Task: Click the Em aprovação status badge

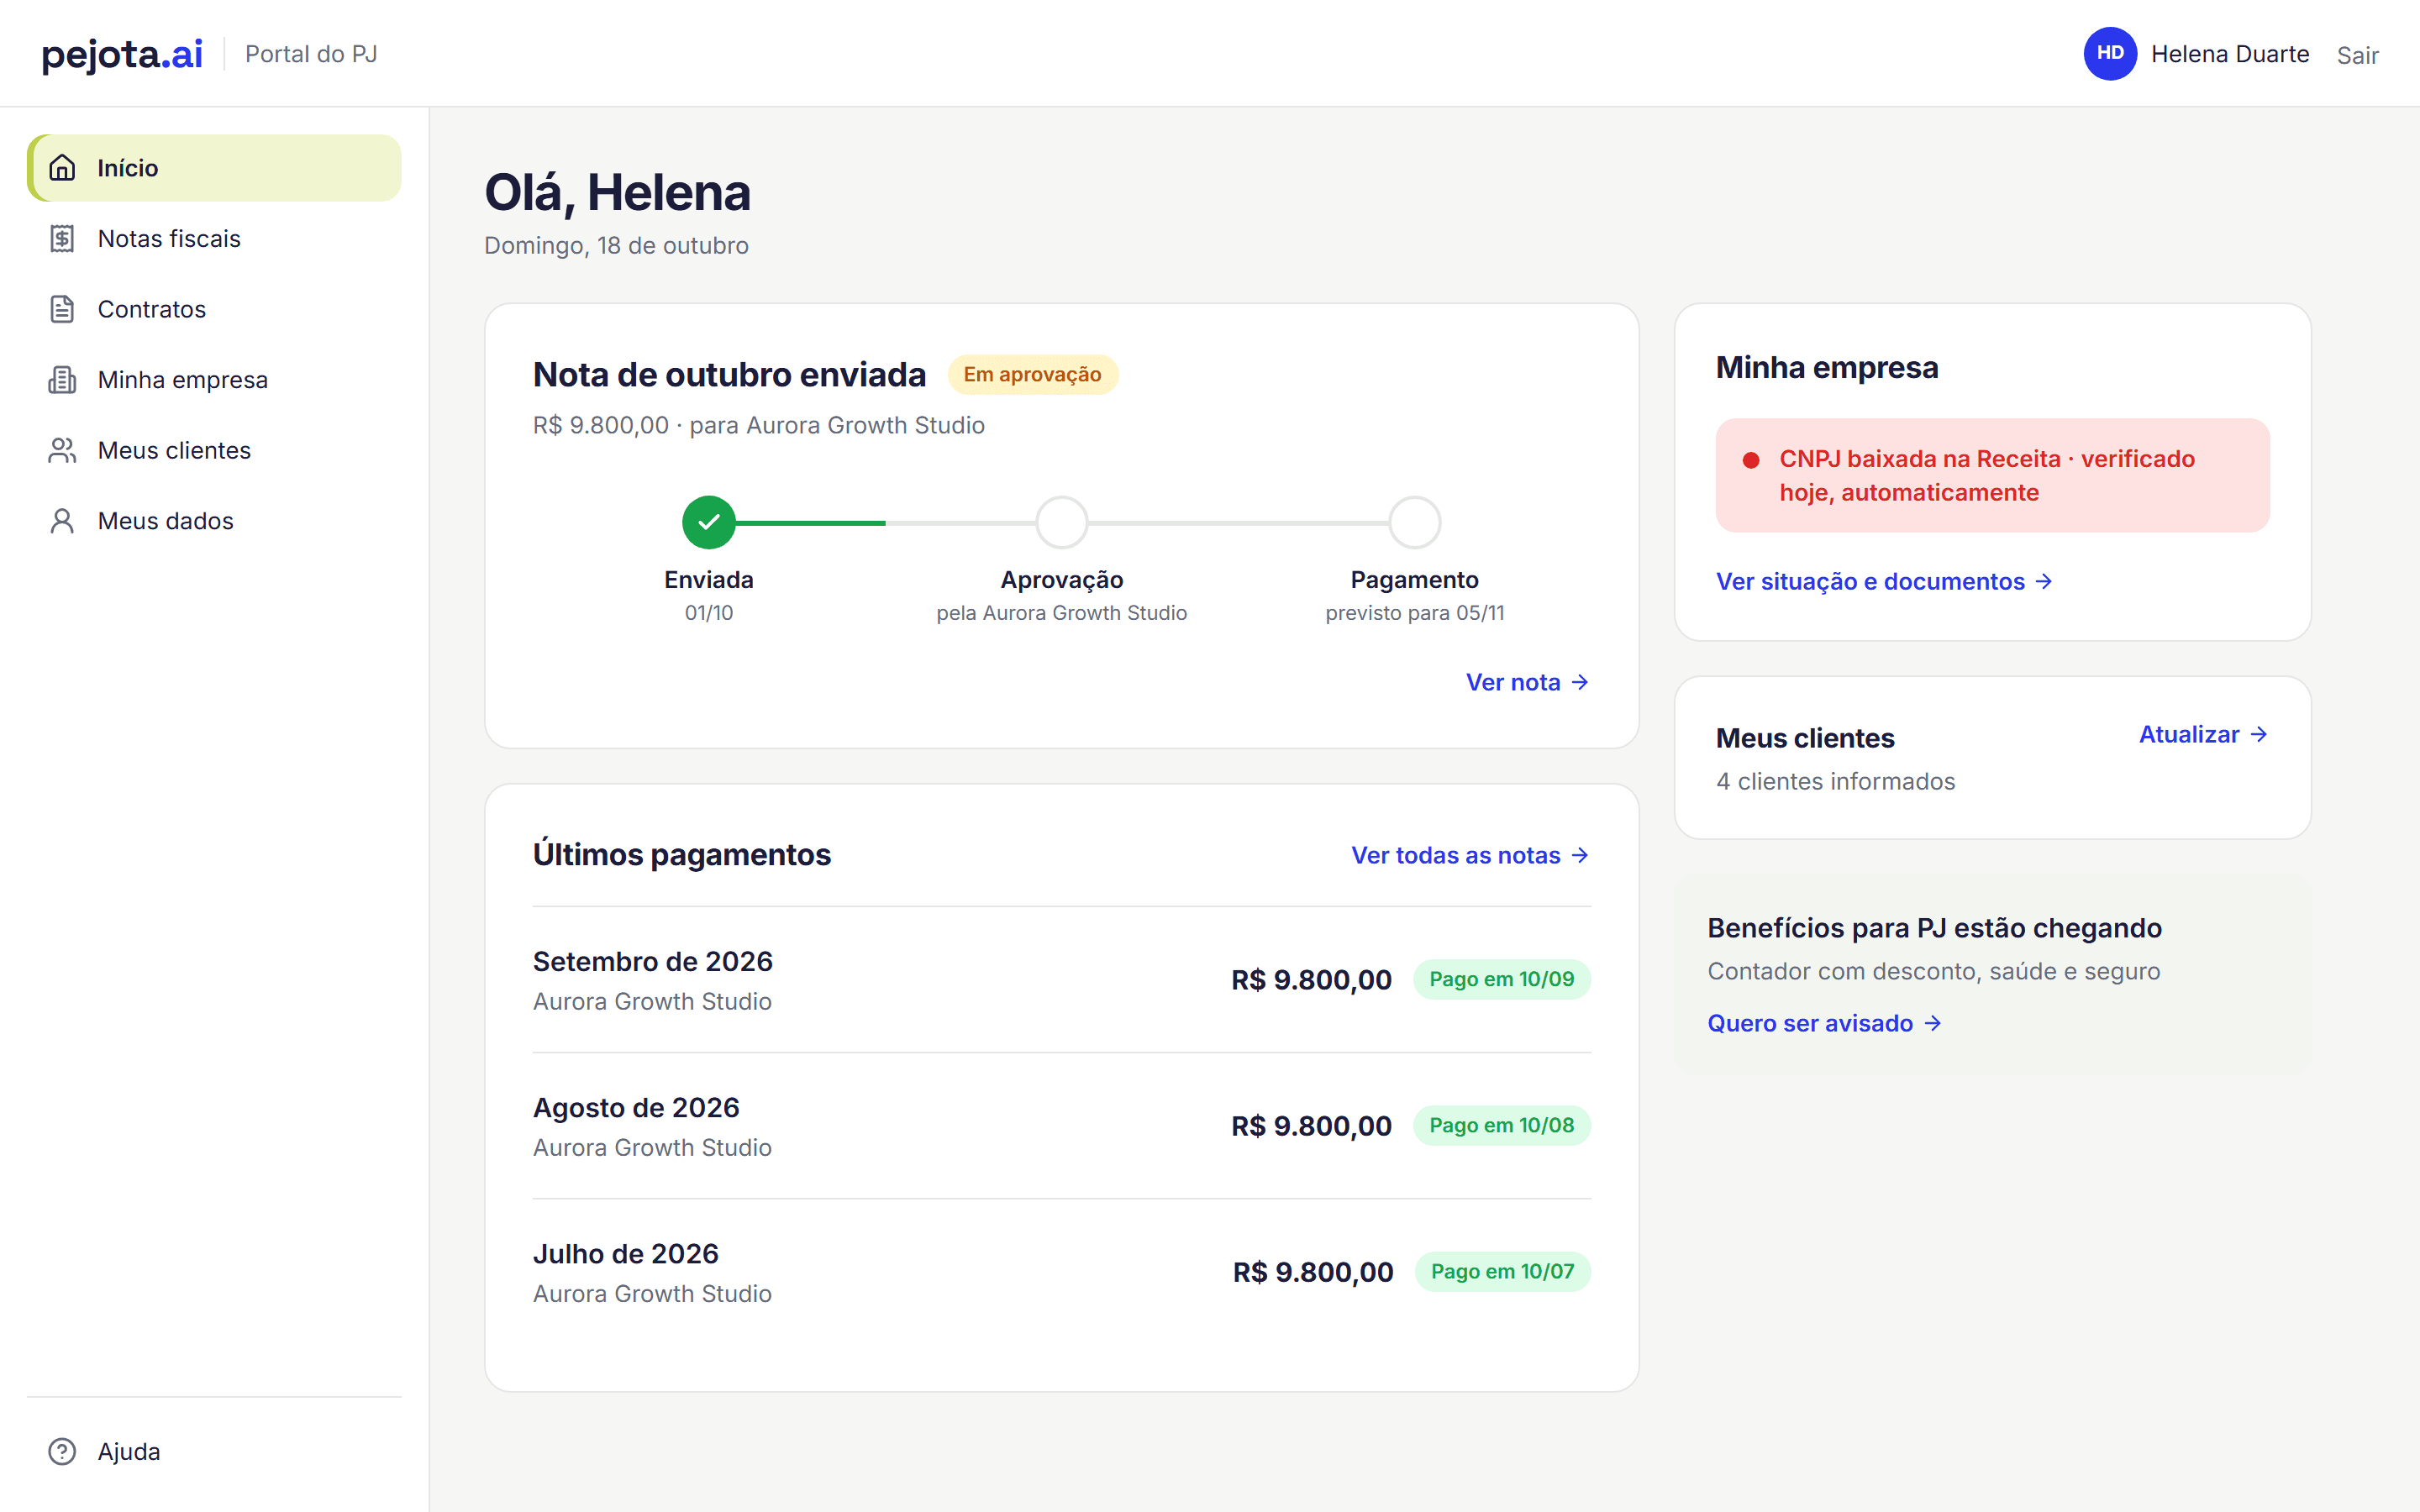Action: click(1032, 374)
